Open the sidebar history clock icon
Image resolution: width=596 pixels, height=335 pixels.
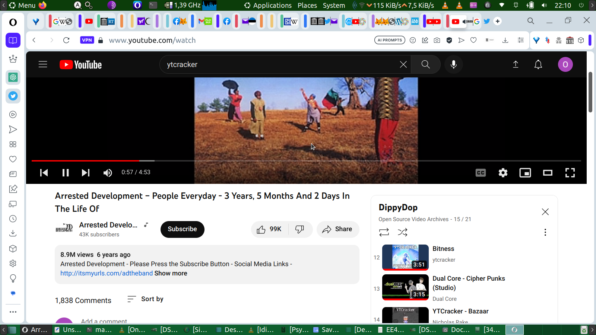pyautogui.click(x=13, y=219)
